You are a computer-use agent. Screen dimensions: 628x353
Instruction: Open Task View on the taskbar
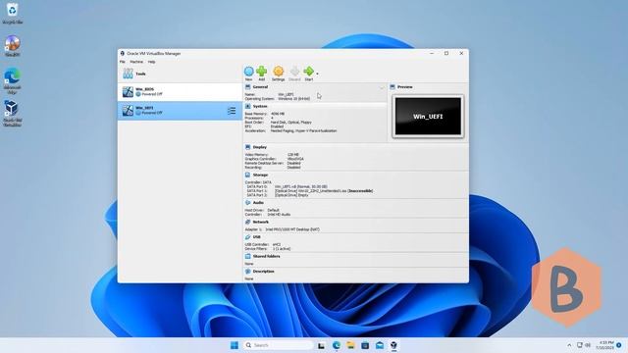coord(321,345)
